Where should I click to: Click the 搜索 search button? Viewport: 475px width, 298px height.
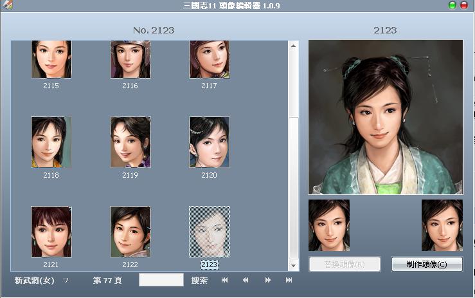point(199,281)
